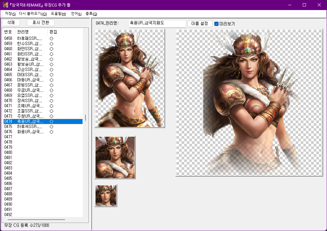The image size is (327, 231).
Task: Select row 0458 하후패SSR
Action: click(x=43, y=39)
